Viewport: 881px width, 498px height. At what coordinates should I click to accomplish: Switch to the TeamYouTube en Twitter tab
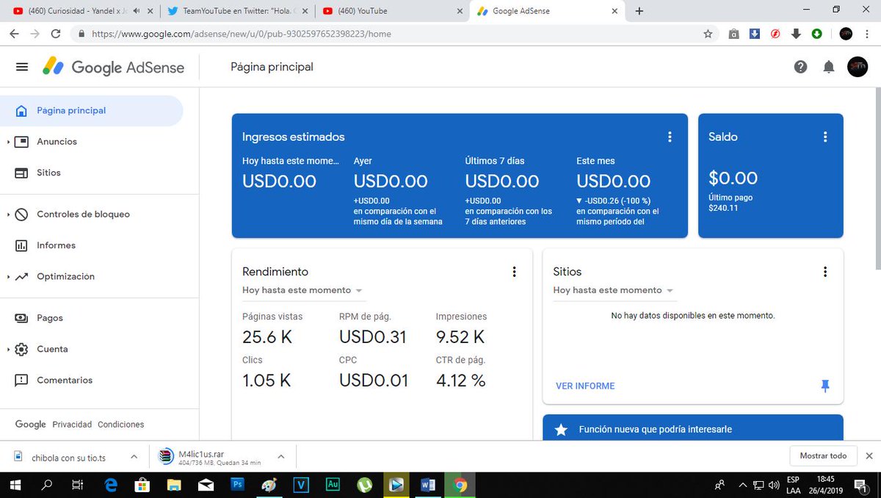236,11
